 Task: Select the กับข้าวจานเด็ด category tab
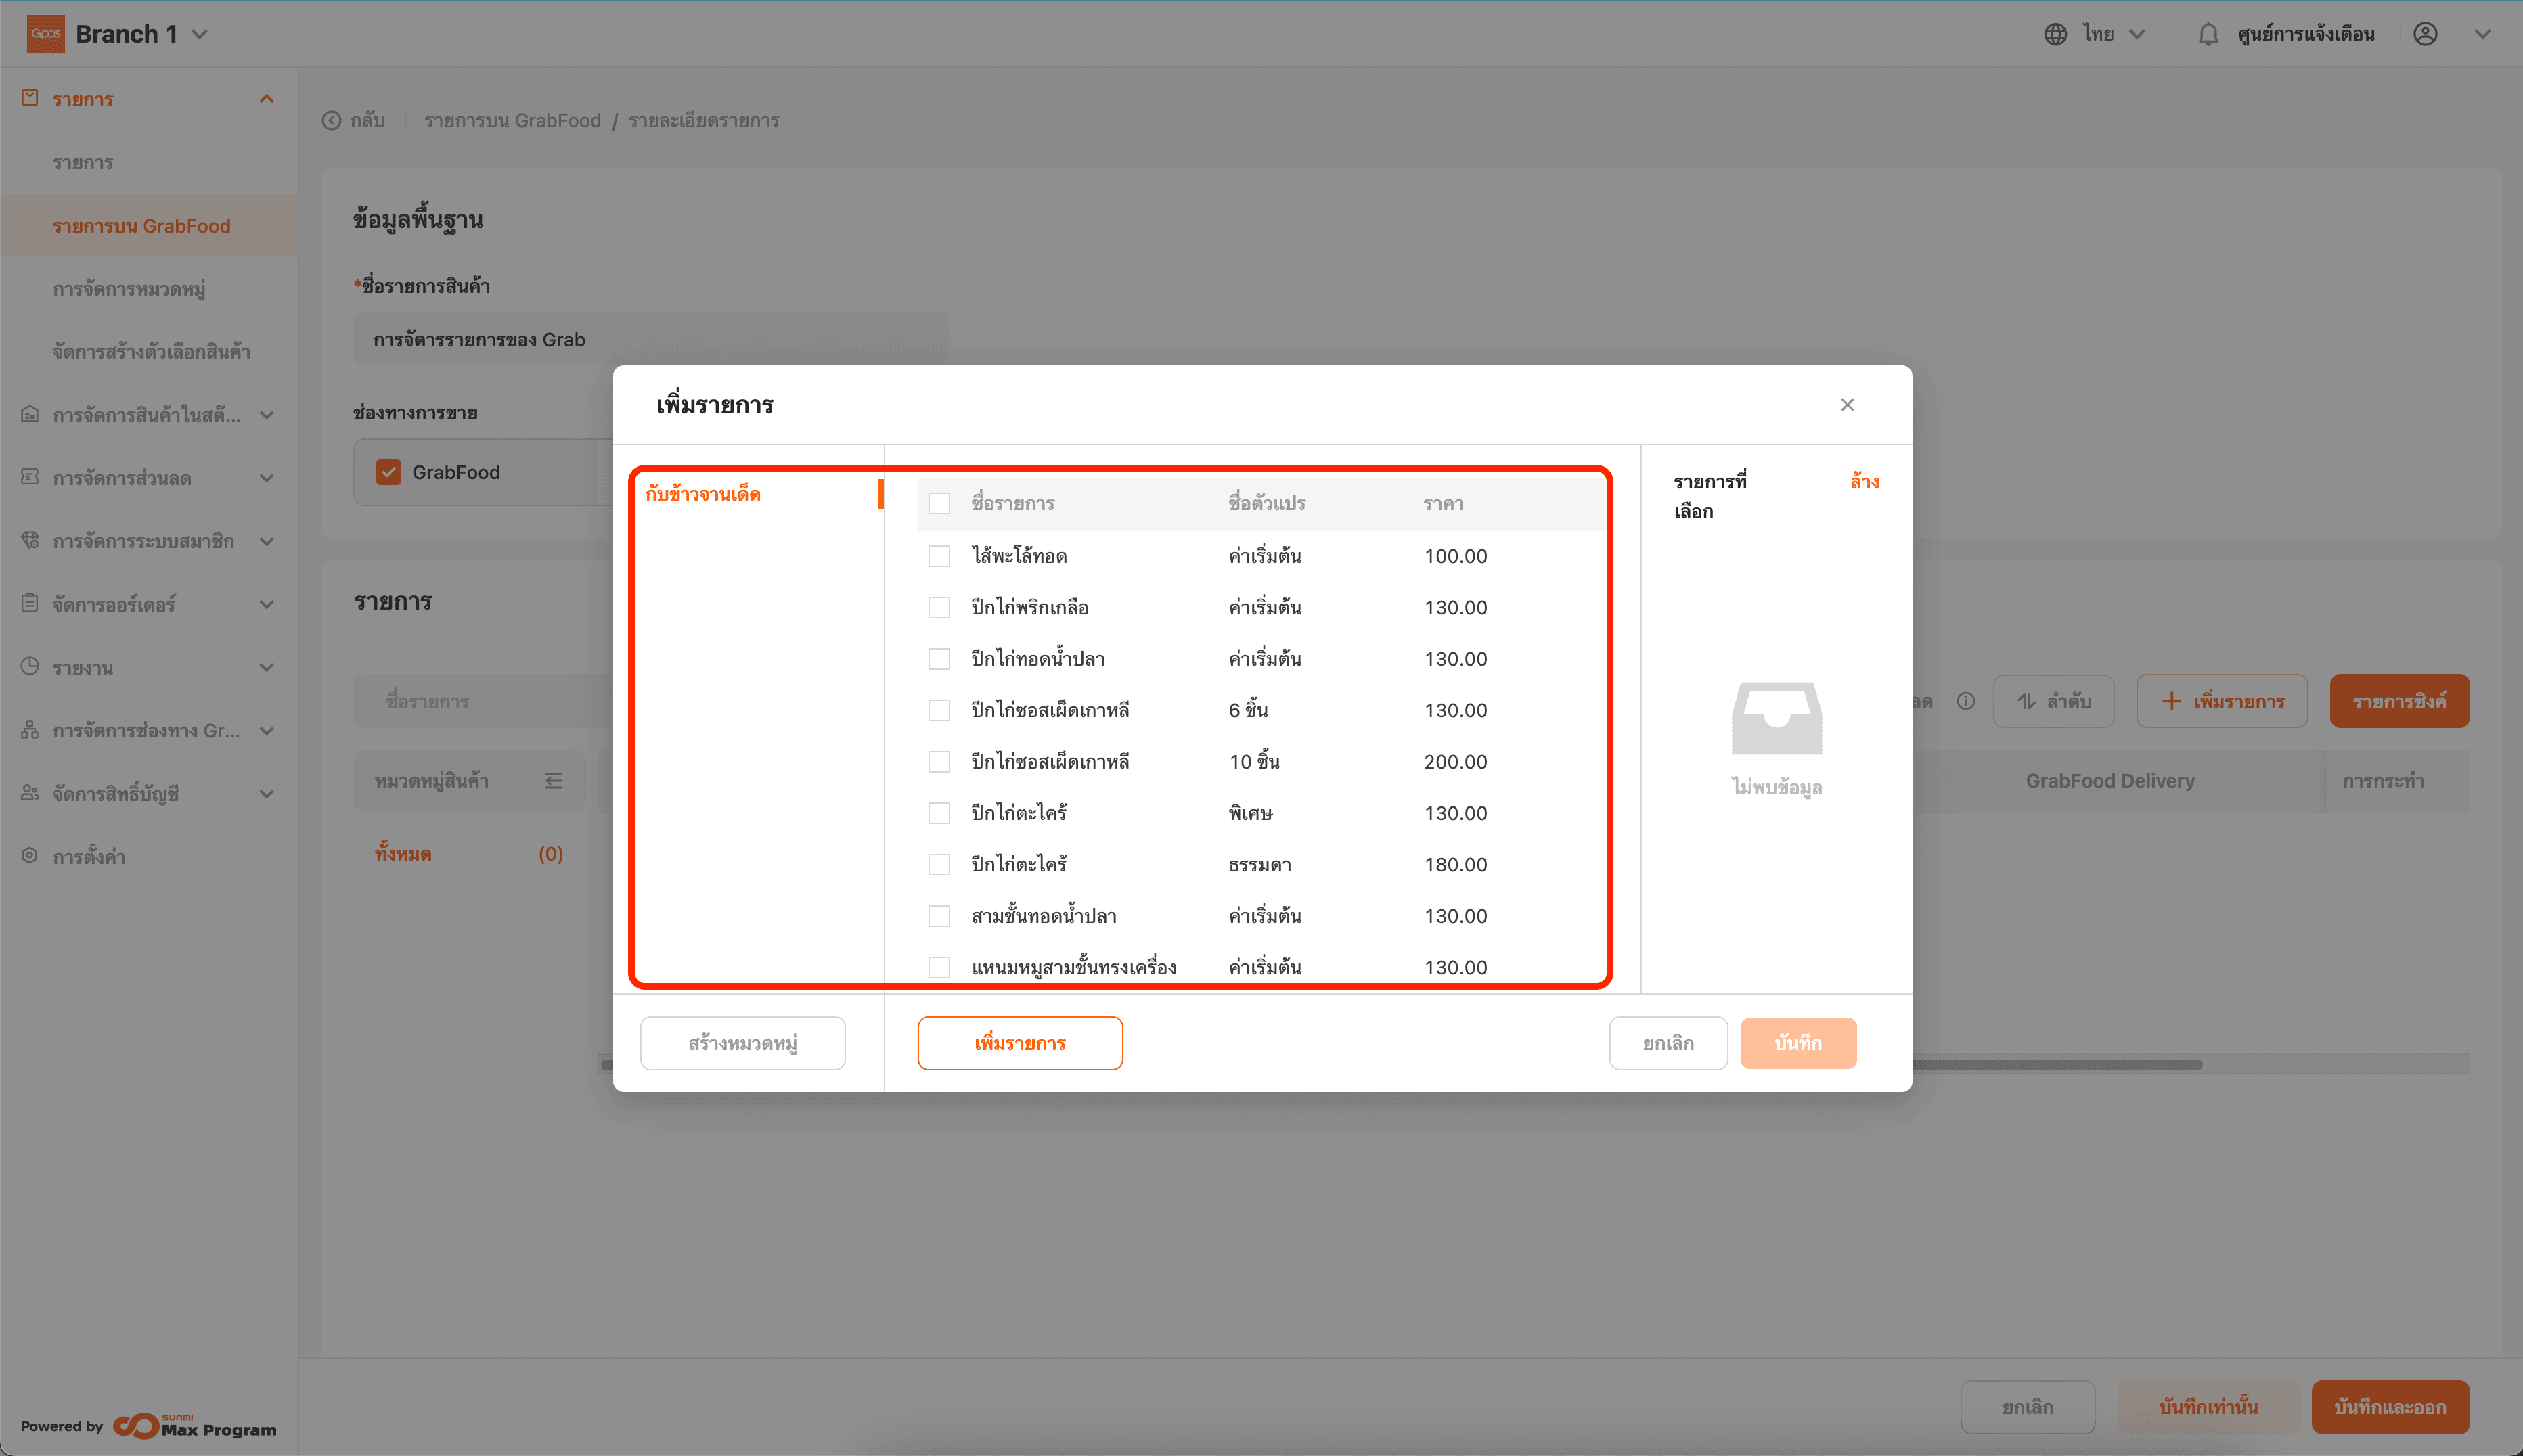tap(703, 494)
